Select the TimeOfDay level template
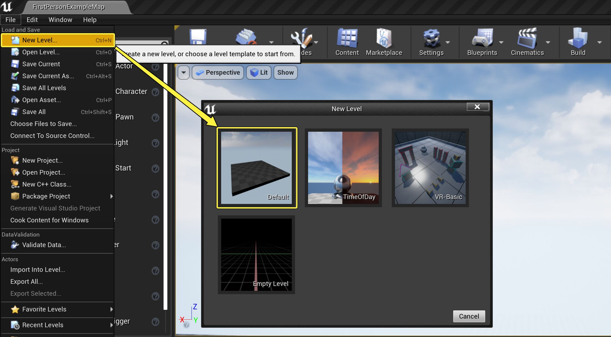Viewport: 611px width, 337px height. pos(343,168)
